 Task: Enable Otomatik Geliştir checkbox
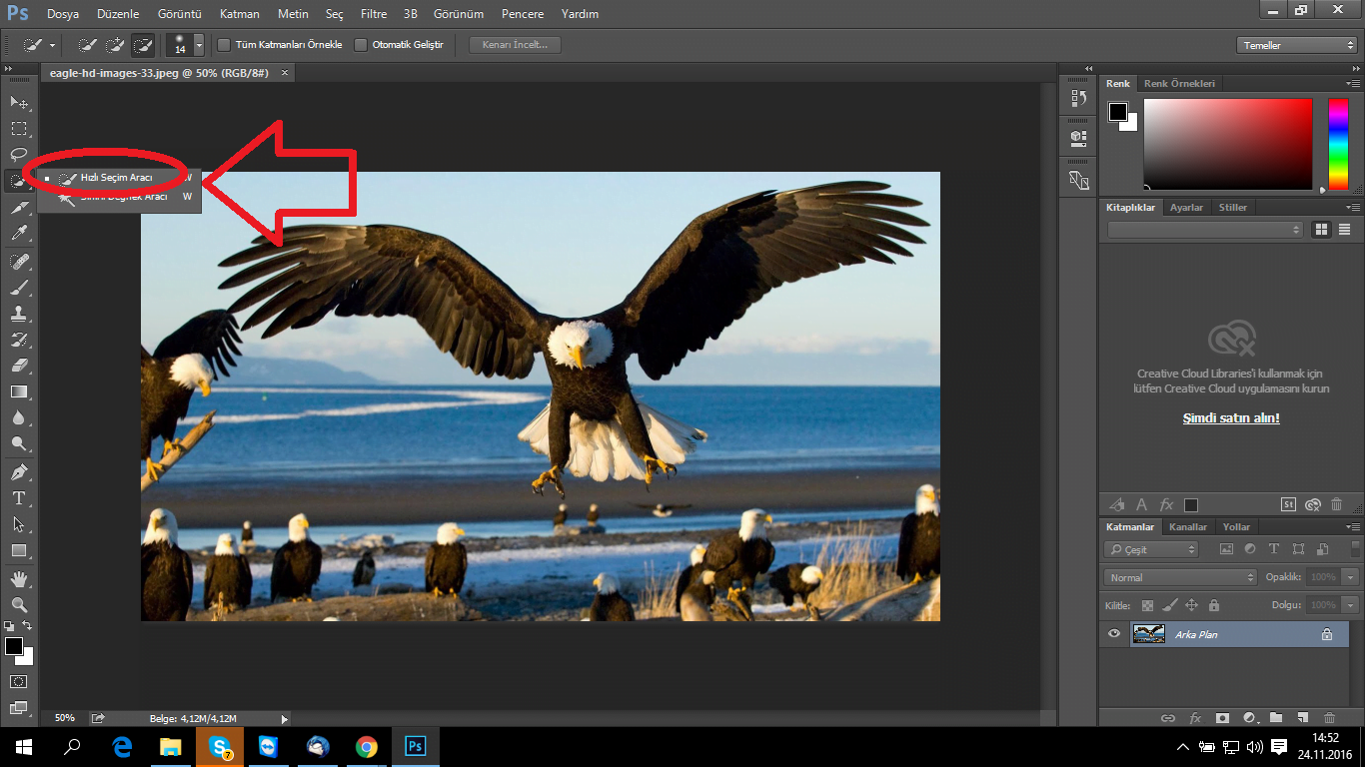tap(361, 45)
